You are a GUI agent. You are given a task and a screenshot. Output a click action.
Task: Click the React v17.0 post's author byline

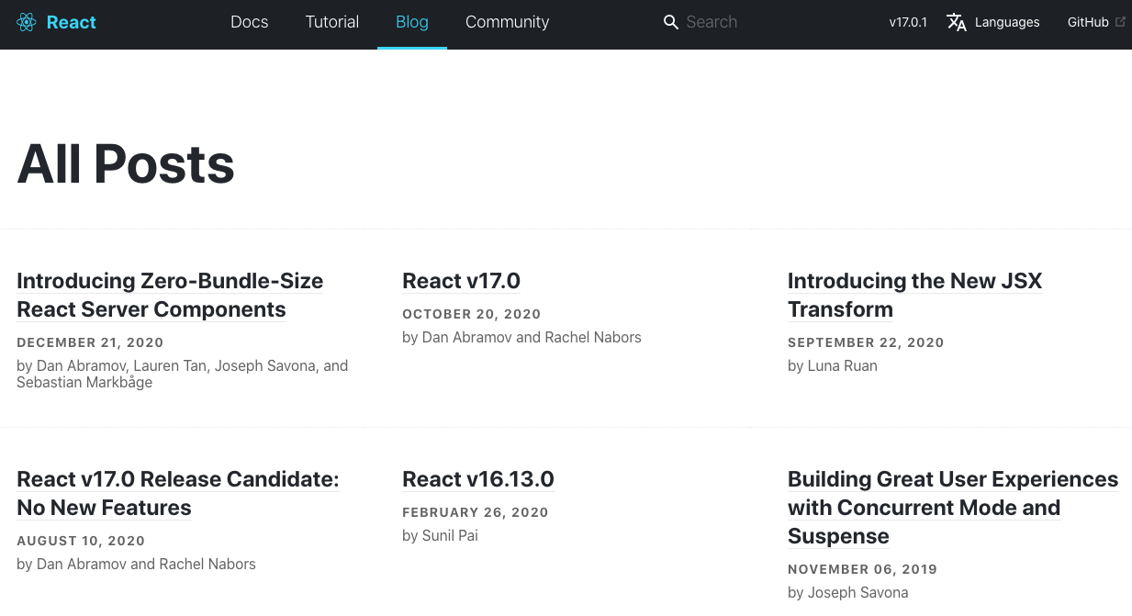pyautogui.click(x=521, y=337)
